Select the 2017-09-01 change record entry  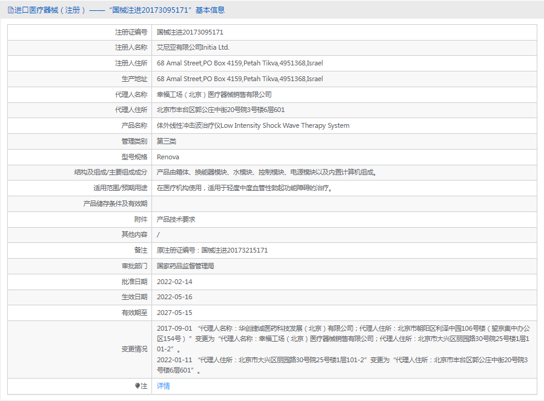[x=343, y=339]
